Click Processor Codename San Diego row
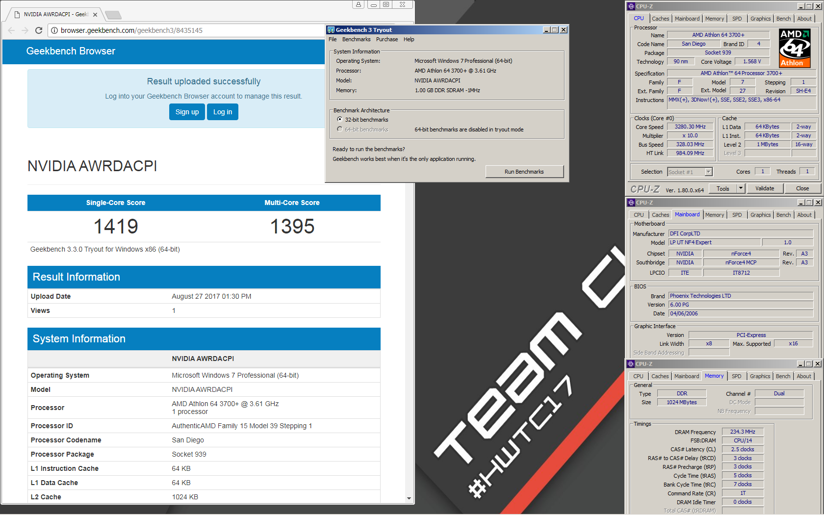Viewport: 824px width, 515px height. pyautogui.click(x=204, y=440)
